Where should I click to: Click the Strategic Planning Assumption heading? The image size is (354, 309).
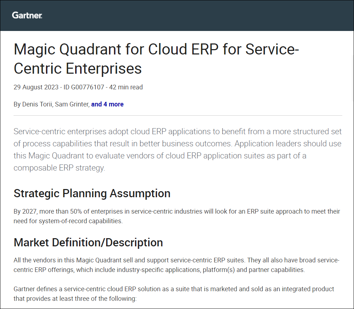point(92,193)
